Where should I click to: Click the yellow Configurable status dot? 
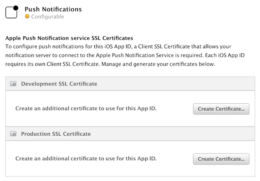tap(27, 16)
